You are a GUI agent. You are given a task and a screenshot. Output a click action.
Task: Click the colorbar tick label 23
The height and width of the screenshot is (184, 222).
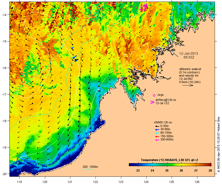pos(138,170)
